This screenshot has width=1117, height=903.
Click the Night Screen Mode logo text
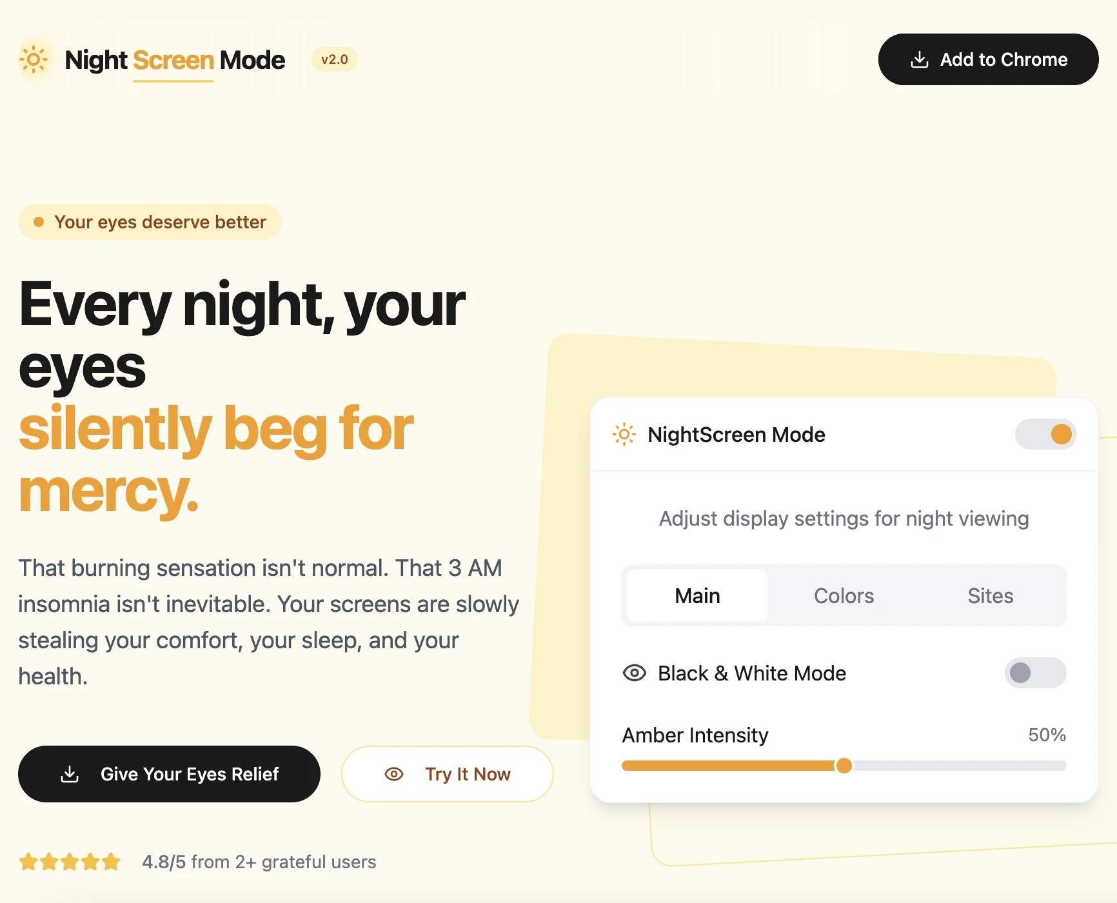tap(175, 60)
